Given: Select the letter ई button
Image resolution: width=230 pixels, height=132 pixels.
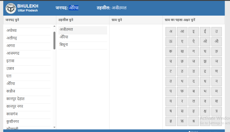Looking at the screenshot, I should [205, 31].
